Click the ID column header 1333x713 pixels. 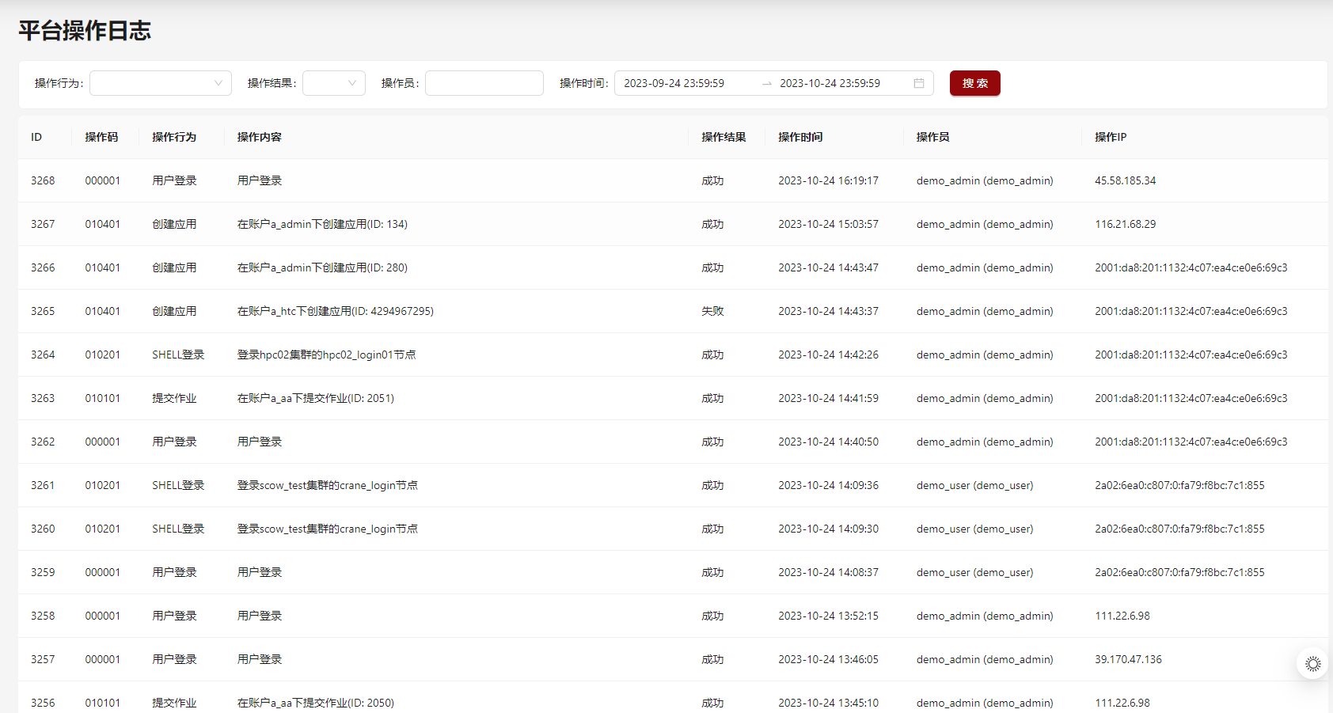36,137
